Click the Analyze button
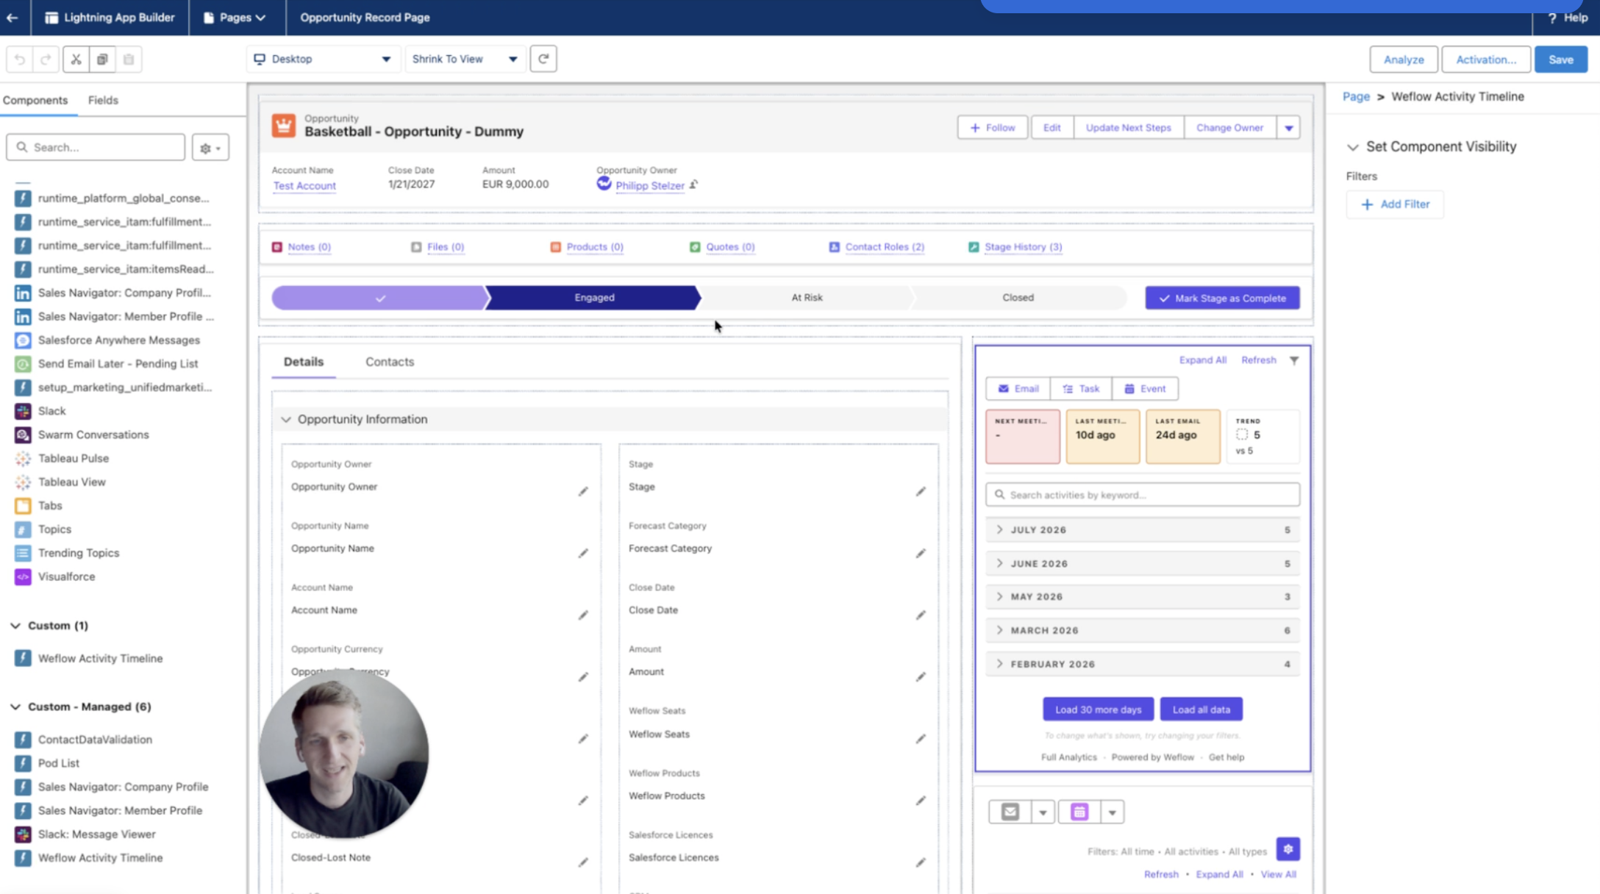This screenshot has height=894, width=1600. pos(1404,60)
